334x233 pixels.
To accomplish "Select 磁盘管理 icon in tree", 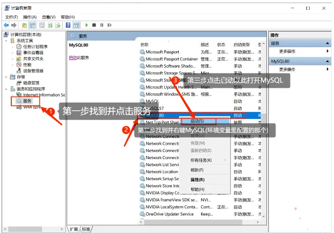I will click(x=19, y=83).
